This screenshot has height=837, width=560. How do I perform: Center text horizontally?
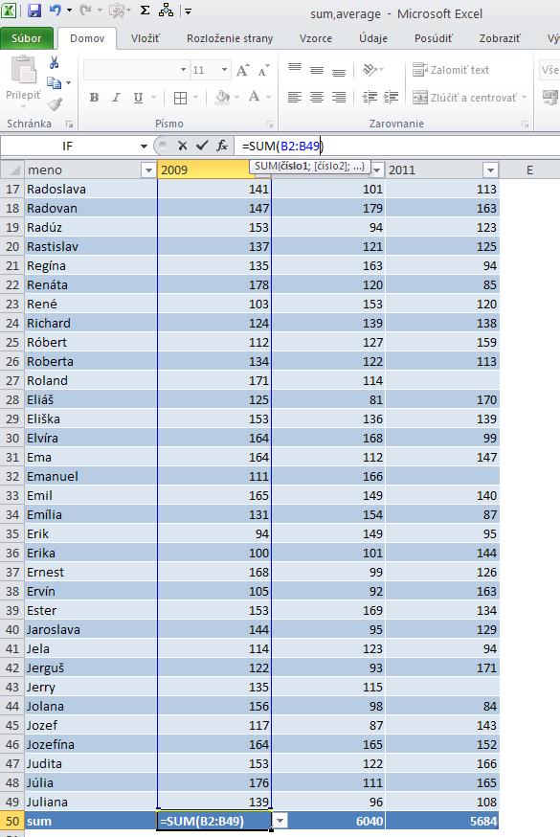[317, 97]
